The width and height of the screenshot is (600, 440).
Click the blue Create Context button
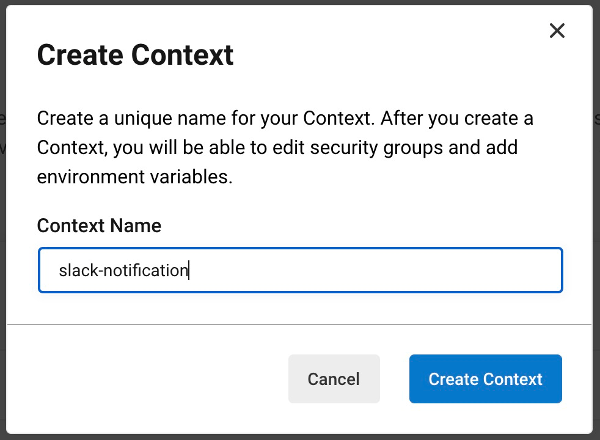(x=485, y=379)
